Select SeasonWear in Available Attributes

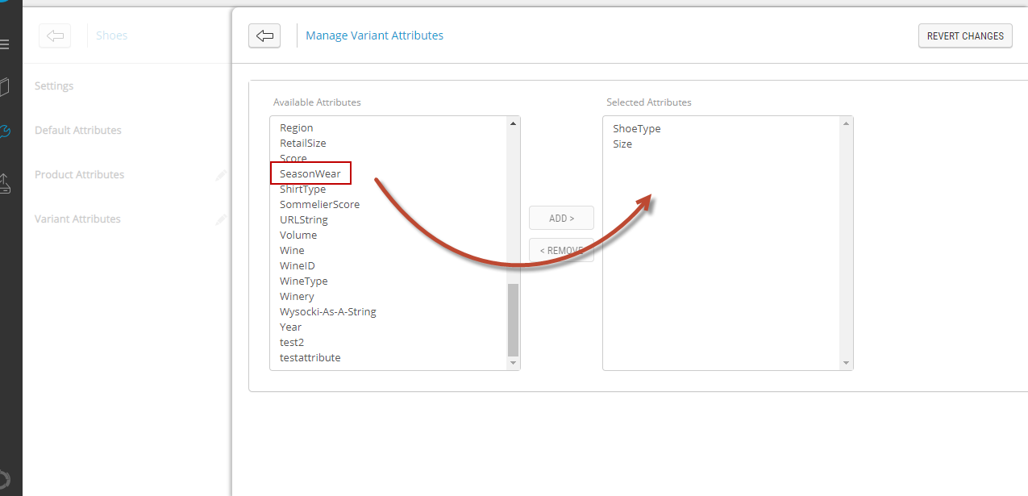(x=310, y=173)
